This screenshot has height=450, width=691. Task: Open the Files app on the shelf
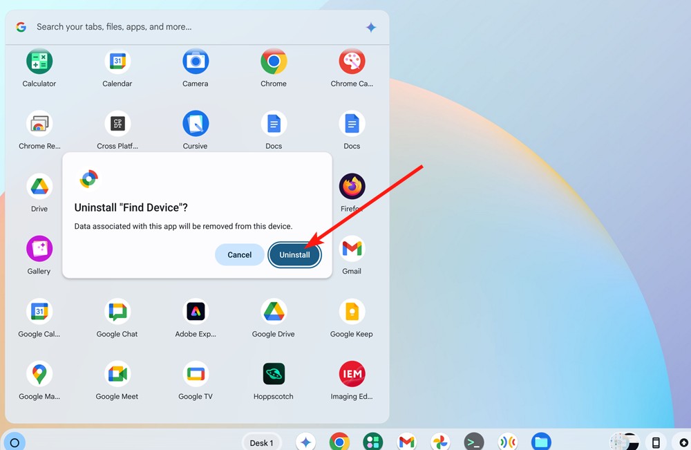541,441
